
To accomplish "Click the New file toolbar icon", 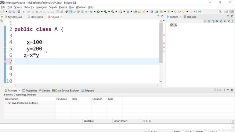I will click(x=3, y=12).
